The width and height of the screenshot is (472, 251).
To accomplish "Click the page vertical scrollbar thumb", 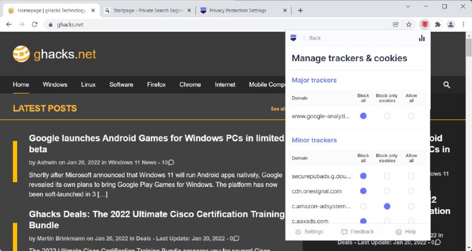I will (468, 47).
